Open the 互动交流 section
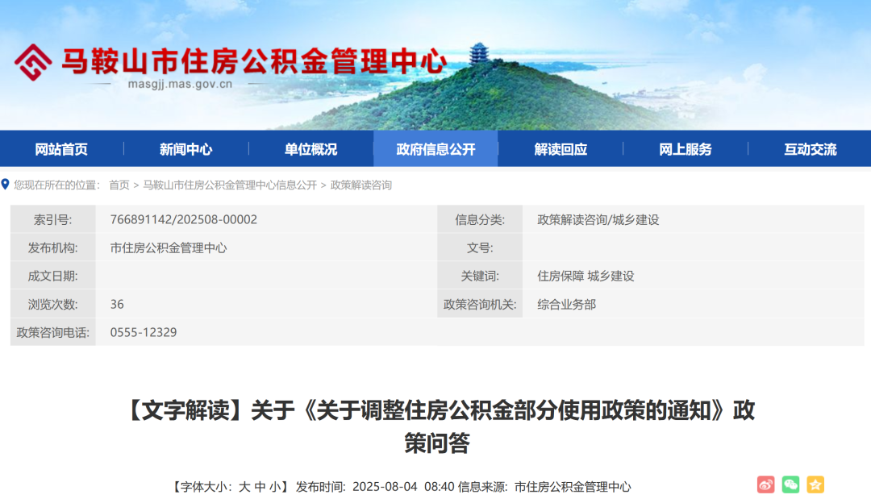Screen dimensions: 871x499 tap(809, 148)
